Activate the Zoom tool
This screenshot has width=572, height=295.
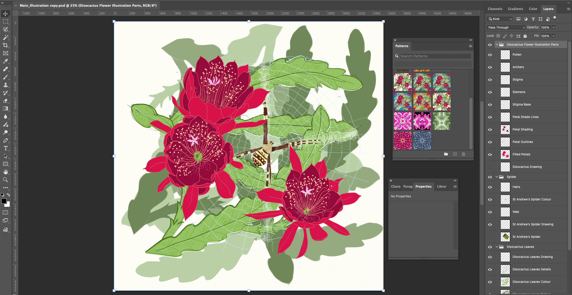click(5, 180)
